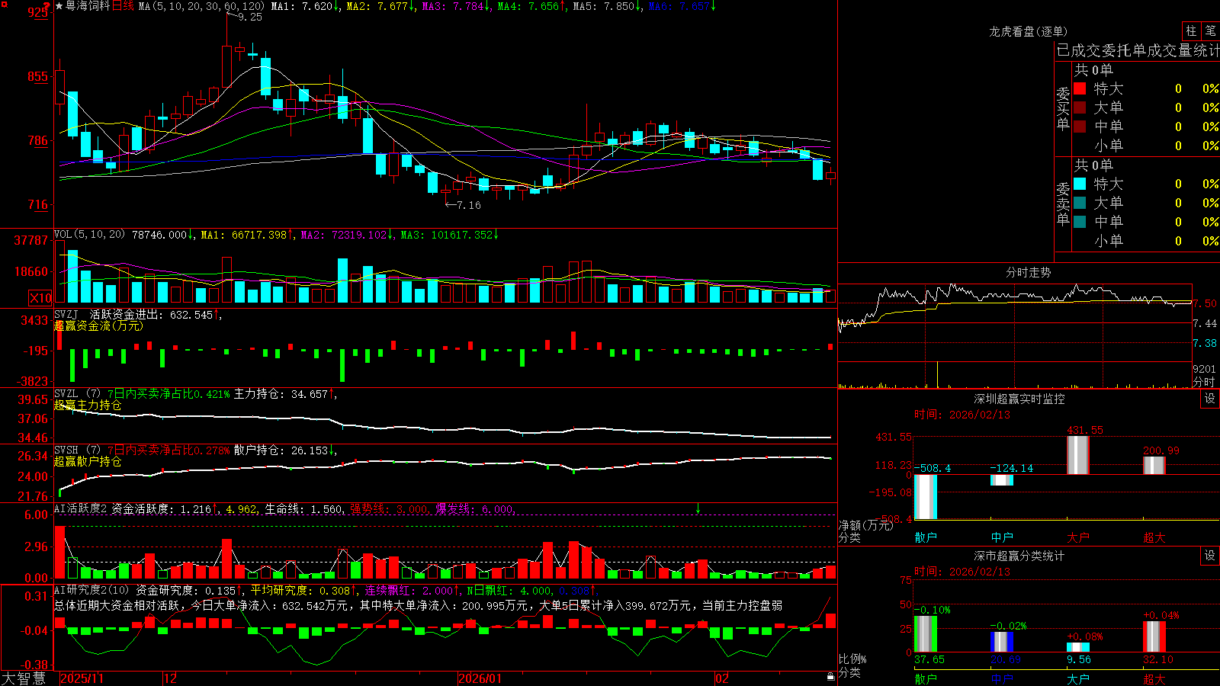The height and width of the screenshot is (686, 1220).
Task: Click the 分时走势 panel title
Action: click(1028, 272)
